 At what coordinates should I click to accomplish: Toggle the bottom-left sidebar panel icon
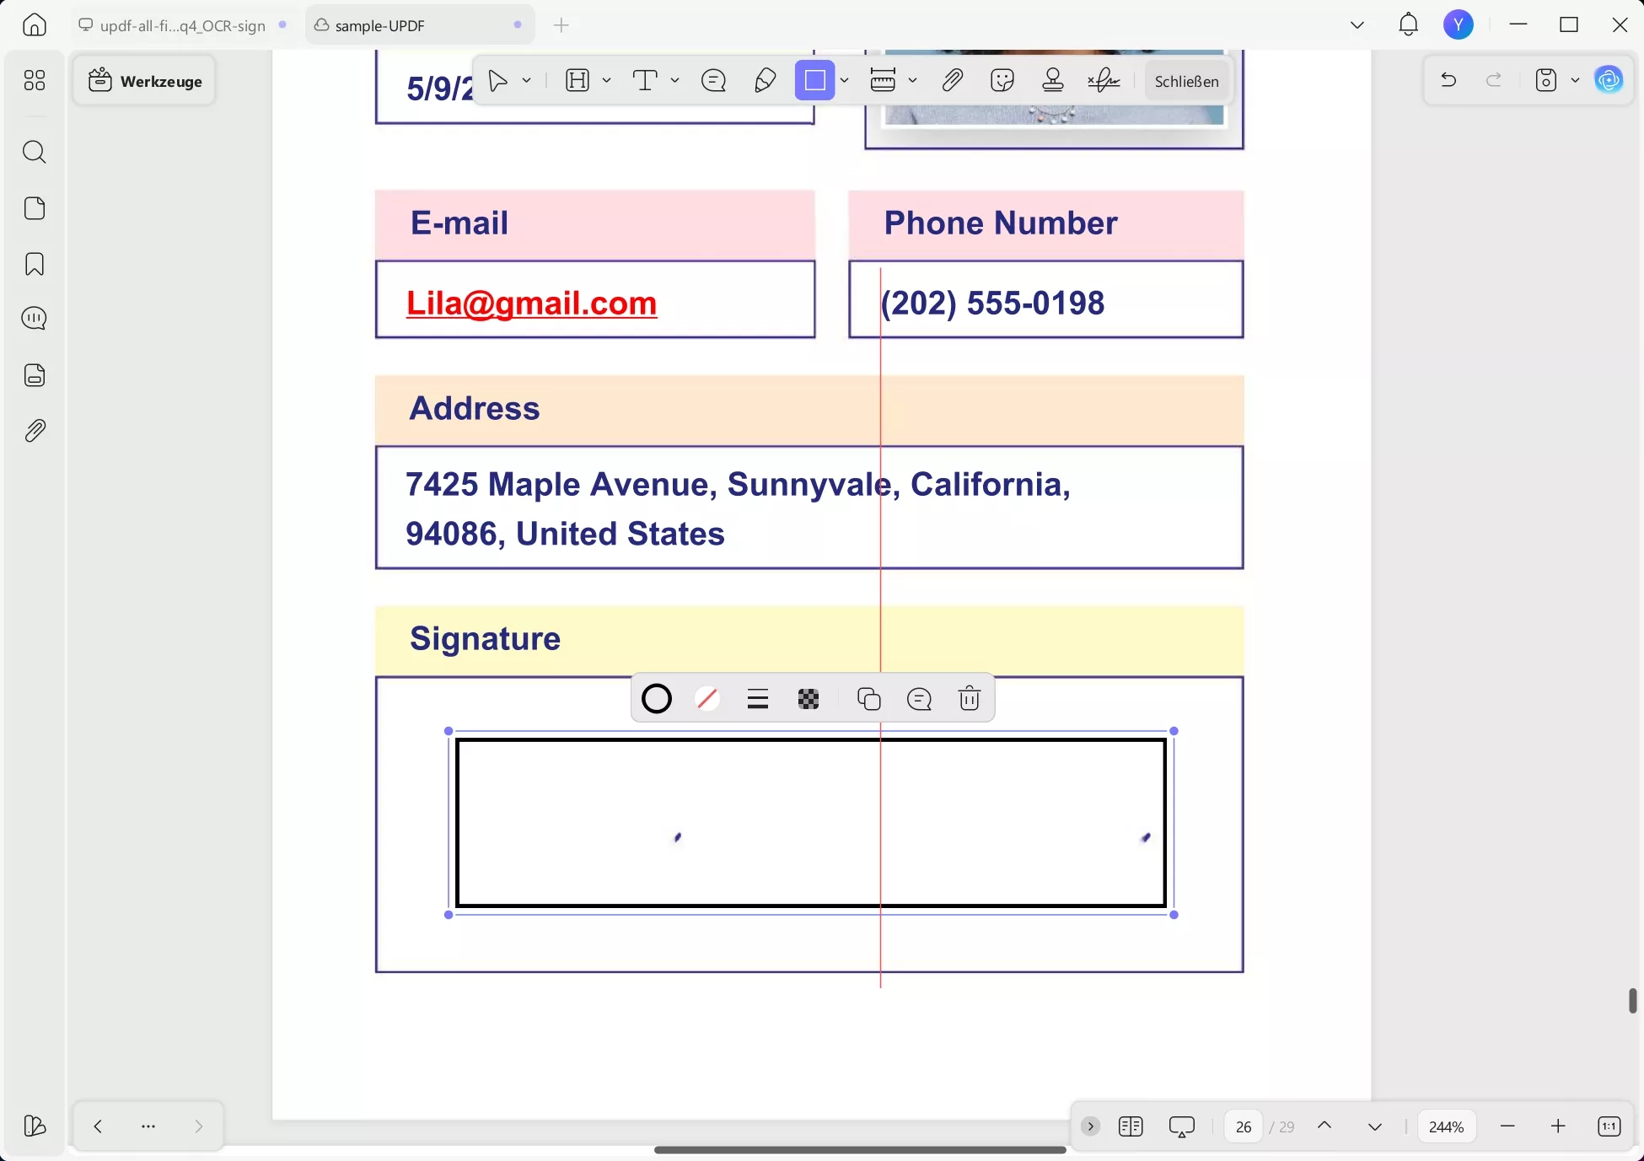pos(35,1126)
